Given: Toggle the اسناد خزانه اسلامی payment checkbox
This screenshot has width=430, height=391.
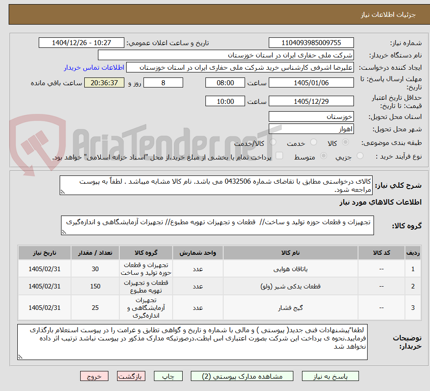Looking at the screenshot, I should pyautogui.click(x=279, y=155).
